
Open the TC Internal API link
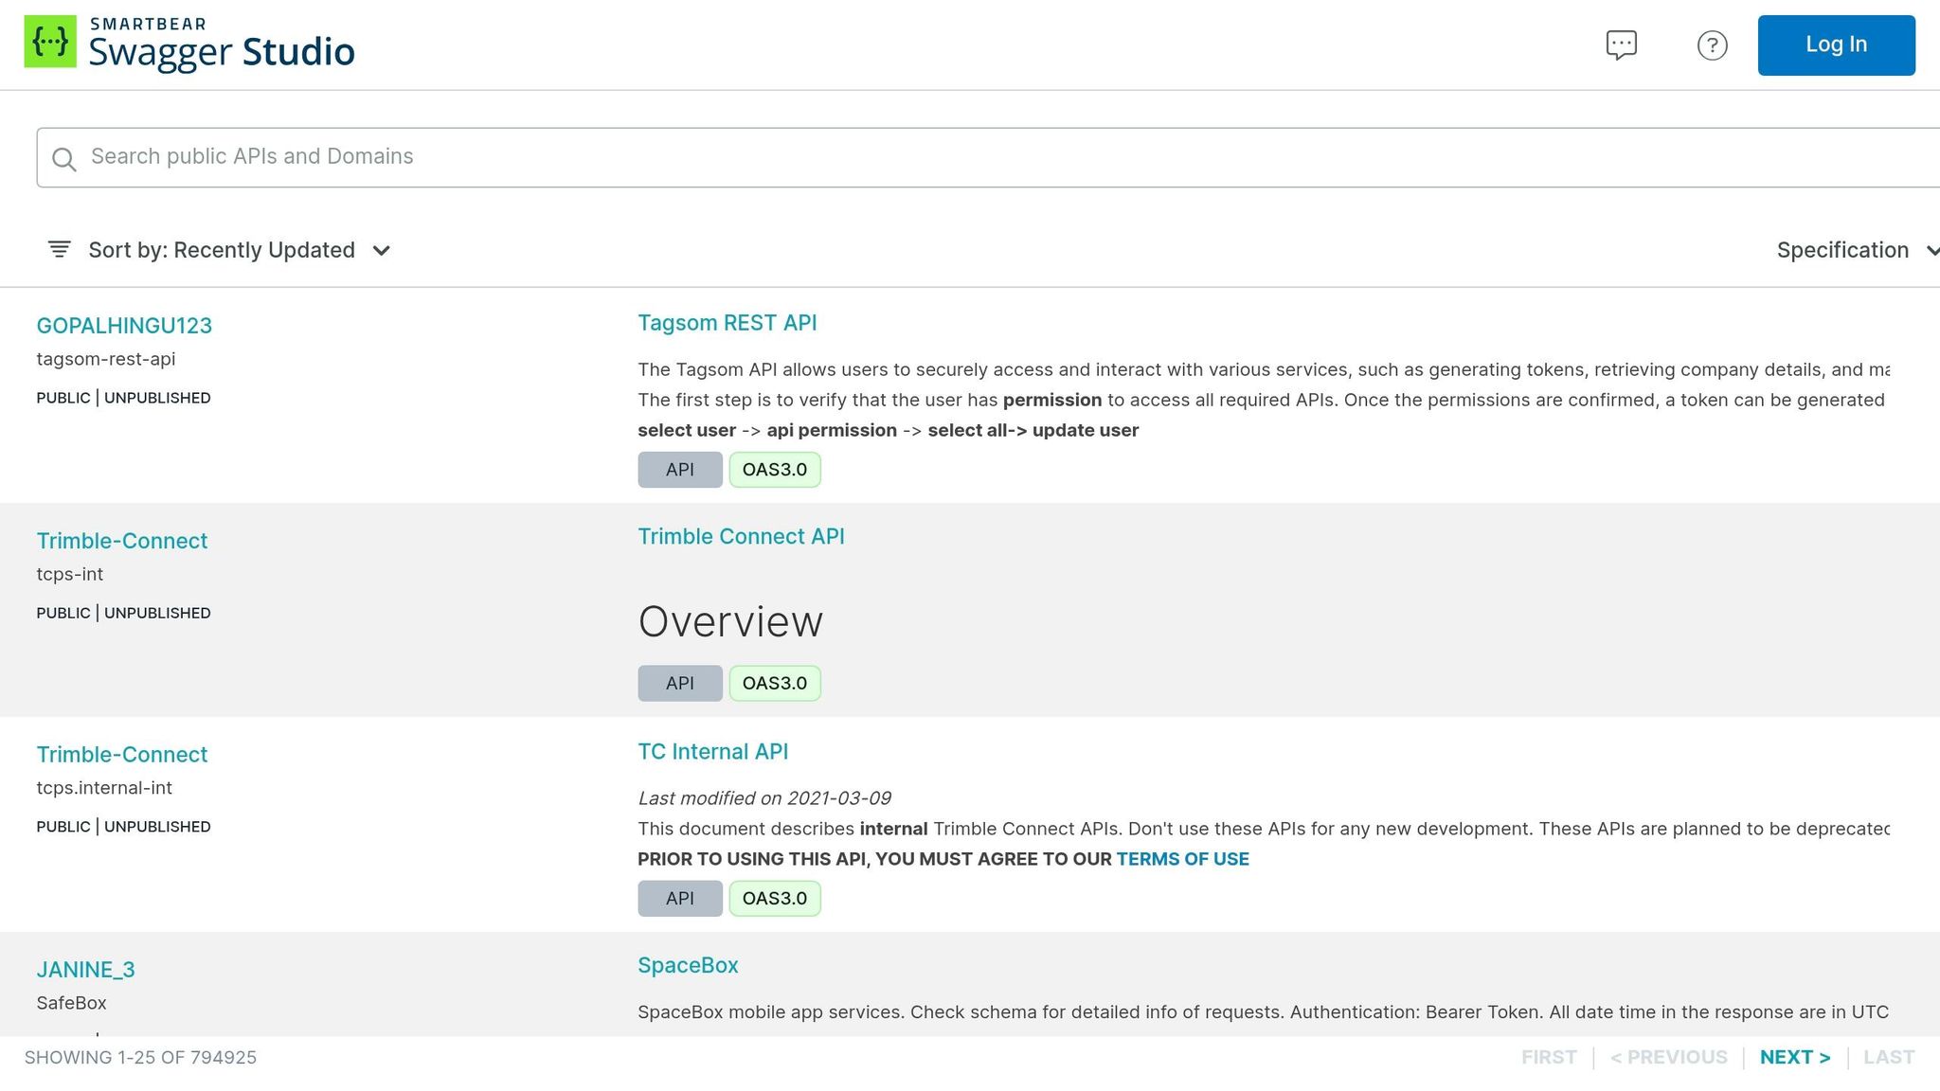coord(712,752)
